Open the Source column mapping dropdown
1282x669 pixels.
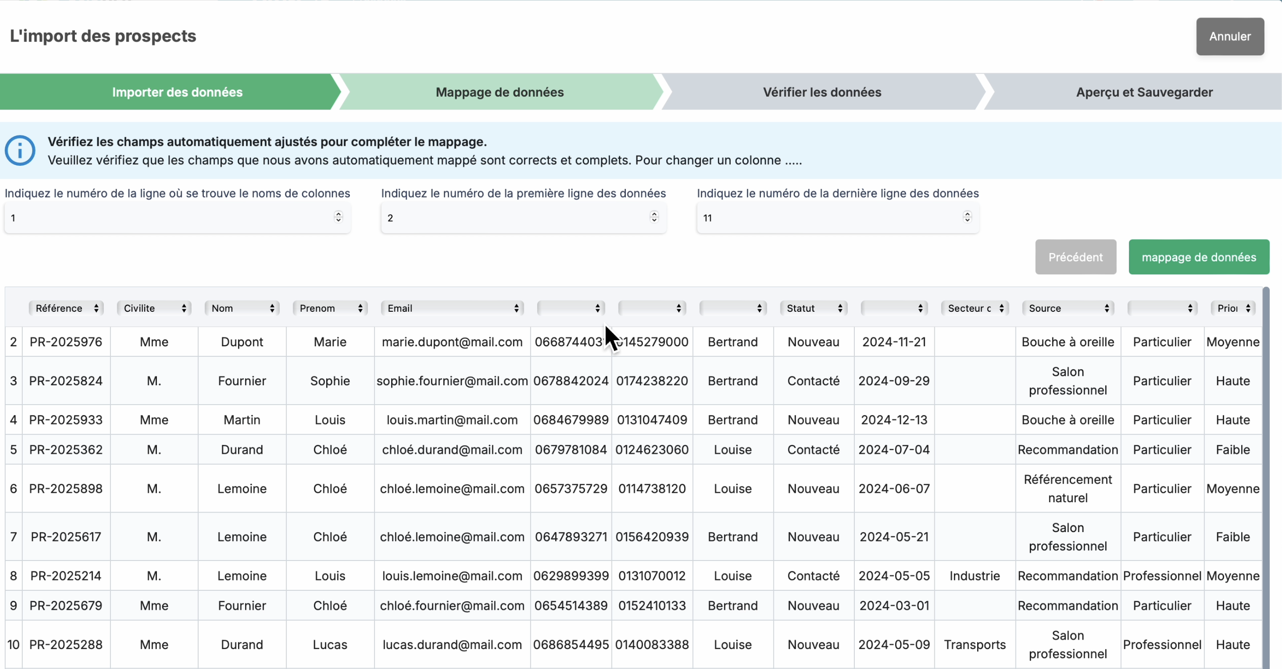[x=1068, y=308]
